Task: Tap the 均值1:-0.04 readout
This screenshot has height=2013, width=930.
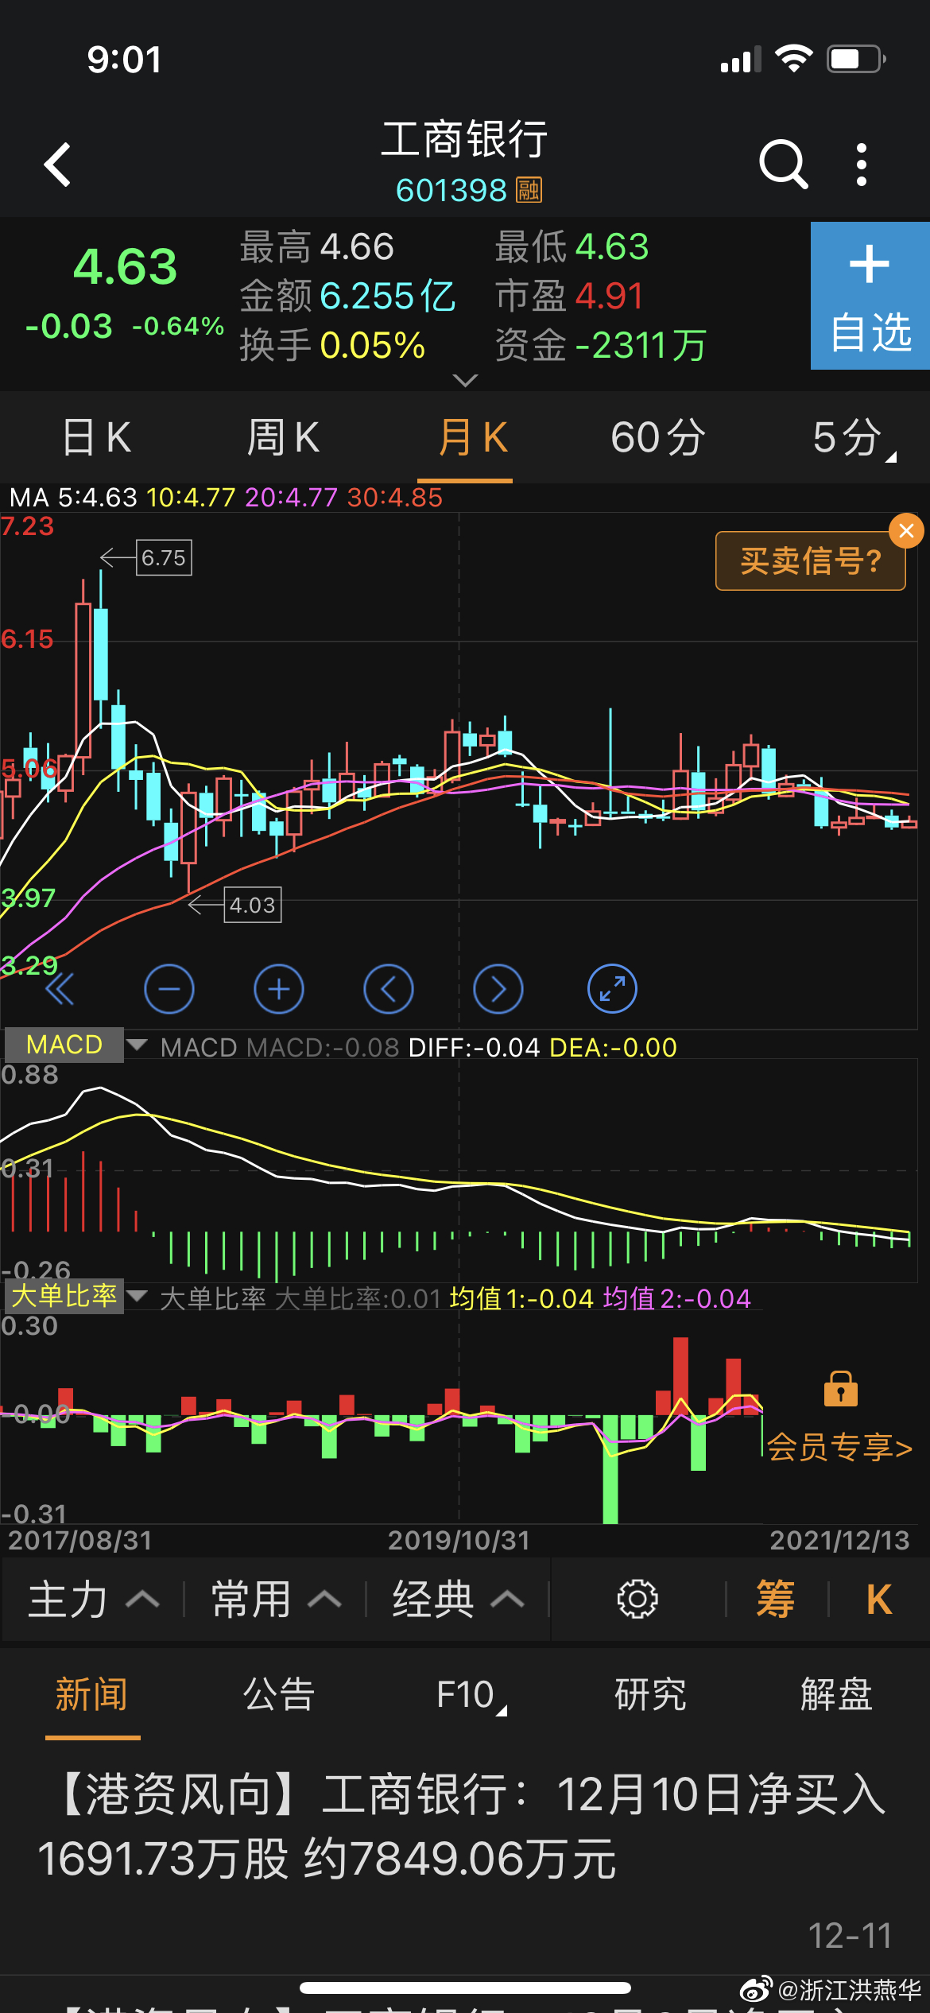Action: pos(521,1298)
